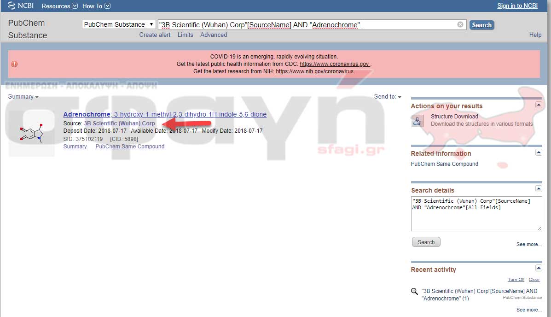This screenshot has width=551, height=317.
Task: Click the Search button under Search details
Action: click(x=426, y=242)
